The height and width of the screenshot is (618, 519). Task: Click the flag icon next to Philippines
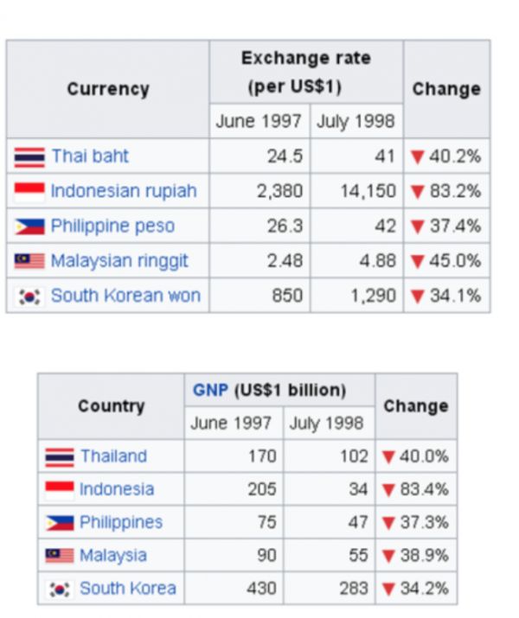[60, 523]
